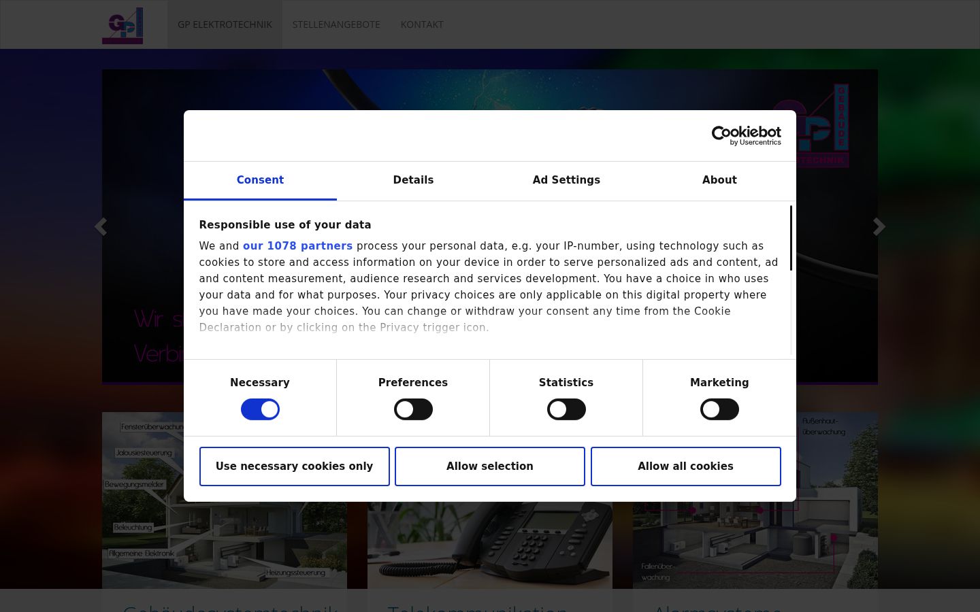Image resolution: width=980 pixels, height=612 pixels.
Task: Go to STELLENANGEBOTE page
Action: tap(336, 24)
